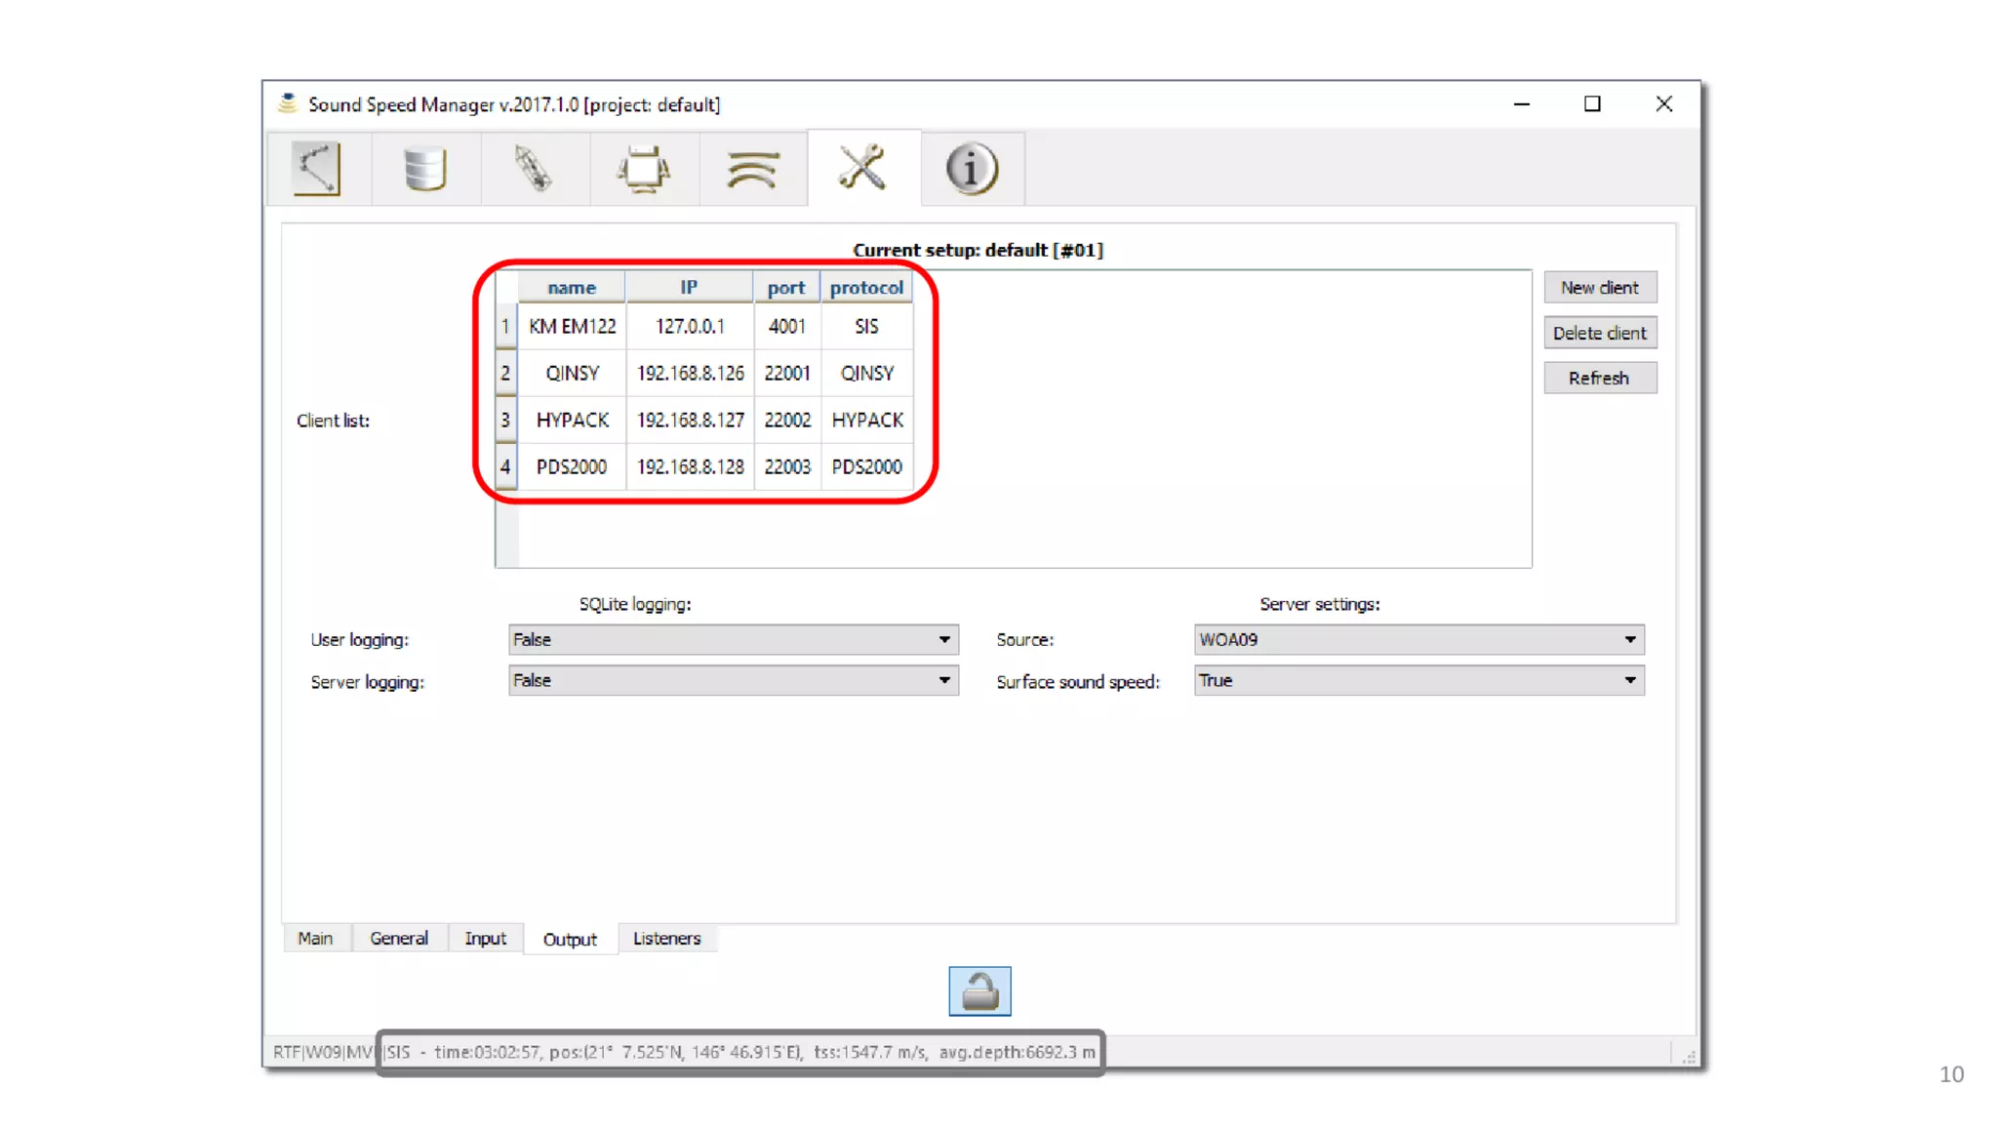The width and height of the screenshot is (1998, 1127).
Task: Open the Database tab cylinder icon
Action: [x=425, y=169]
